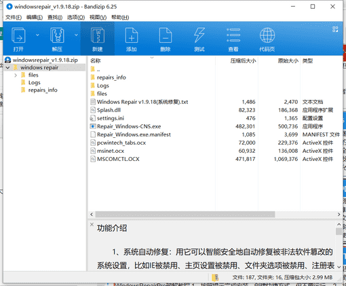Click the 1,069,376 original size cell

pyautogui.click(x=286, y=159)
